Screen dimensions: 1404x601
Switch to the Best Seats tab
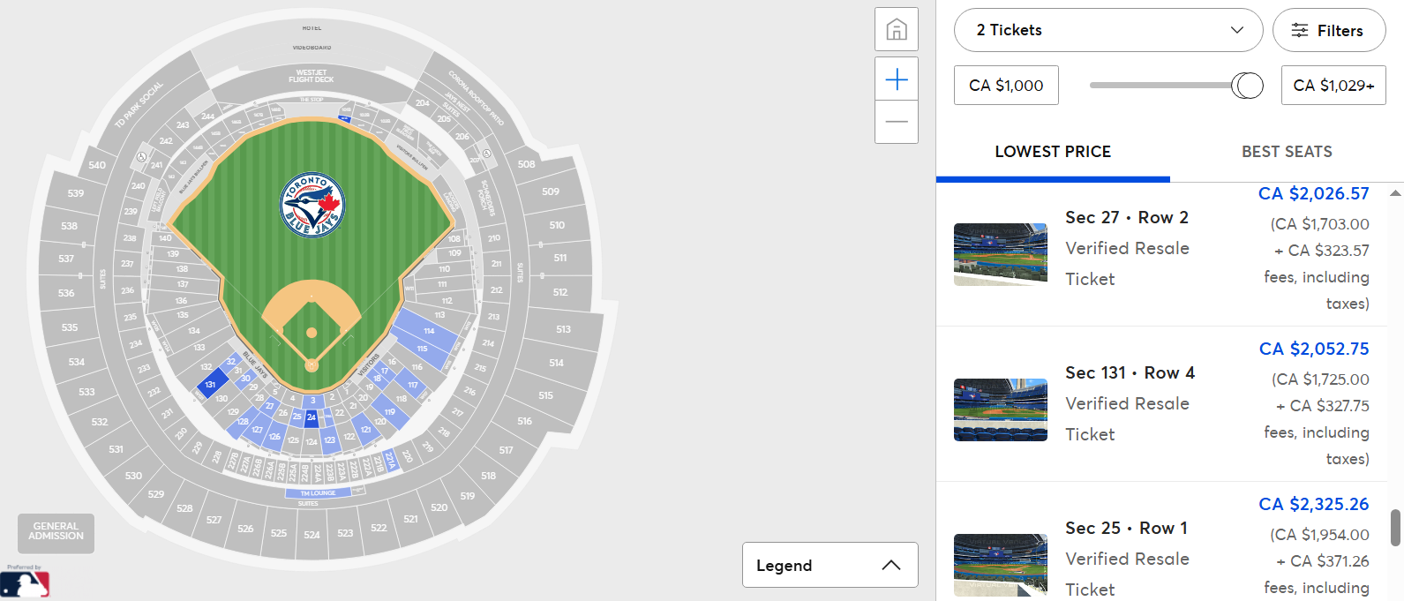(x=1287, y=152)
